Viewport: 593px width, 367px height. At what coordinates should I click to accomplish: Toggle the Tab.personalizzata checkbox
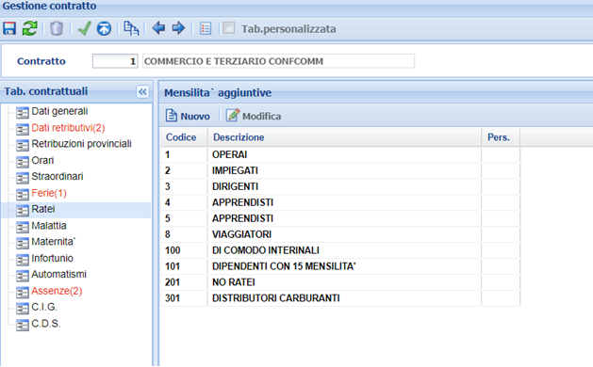click(229, 28)
